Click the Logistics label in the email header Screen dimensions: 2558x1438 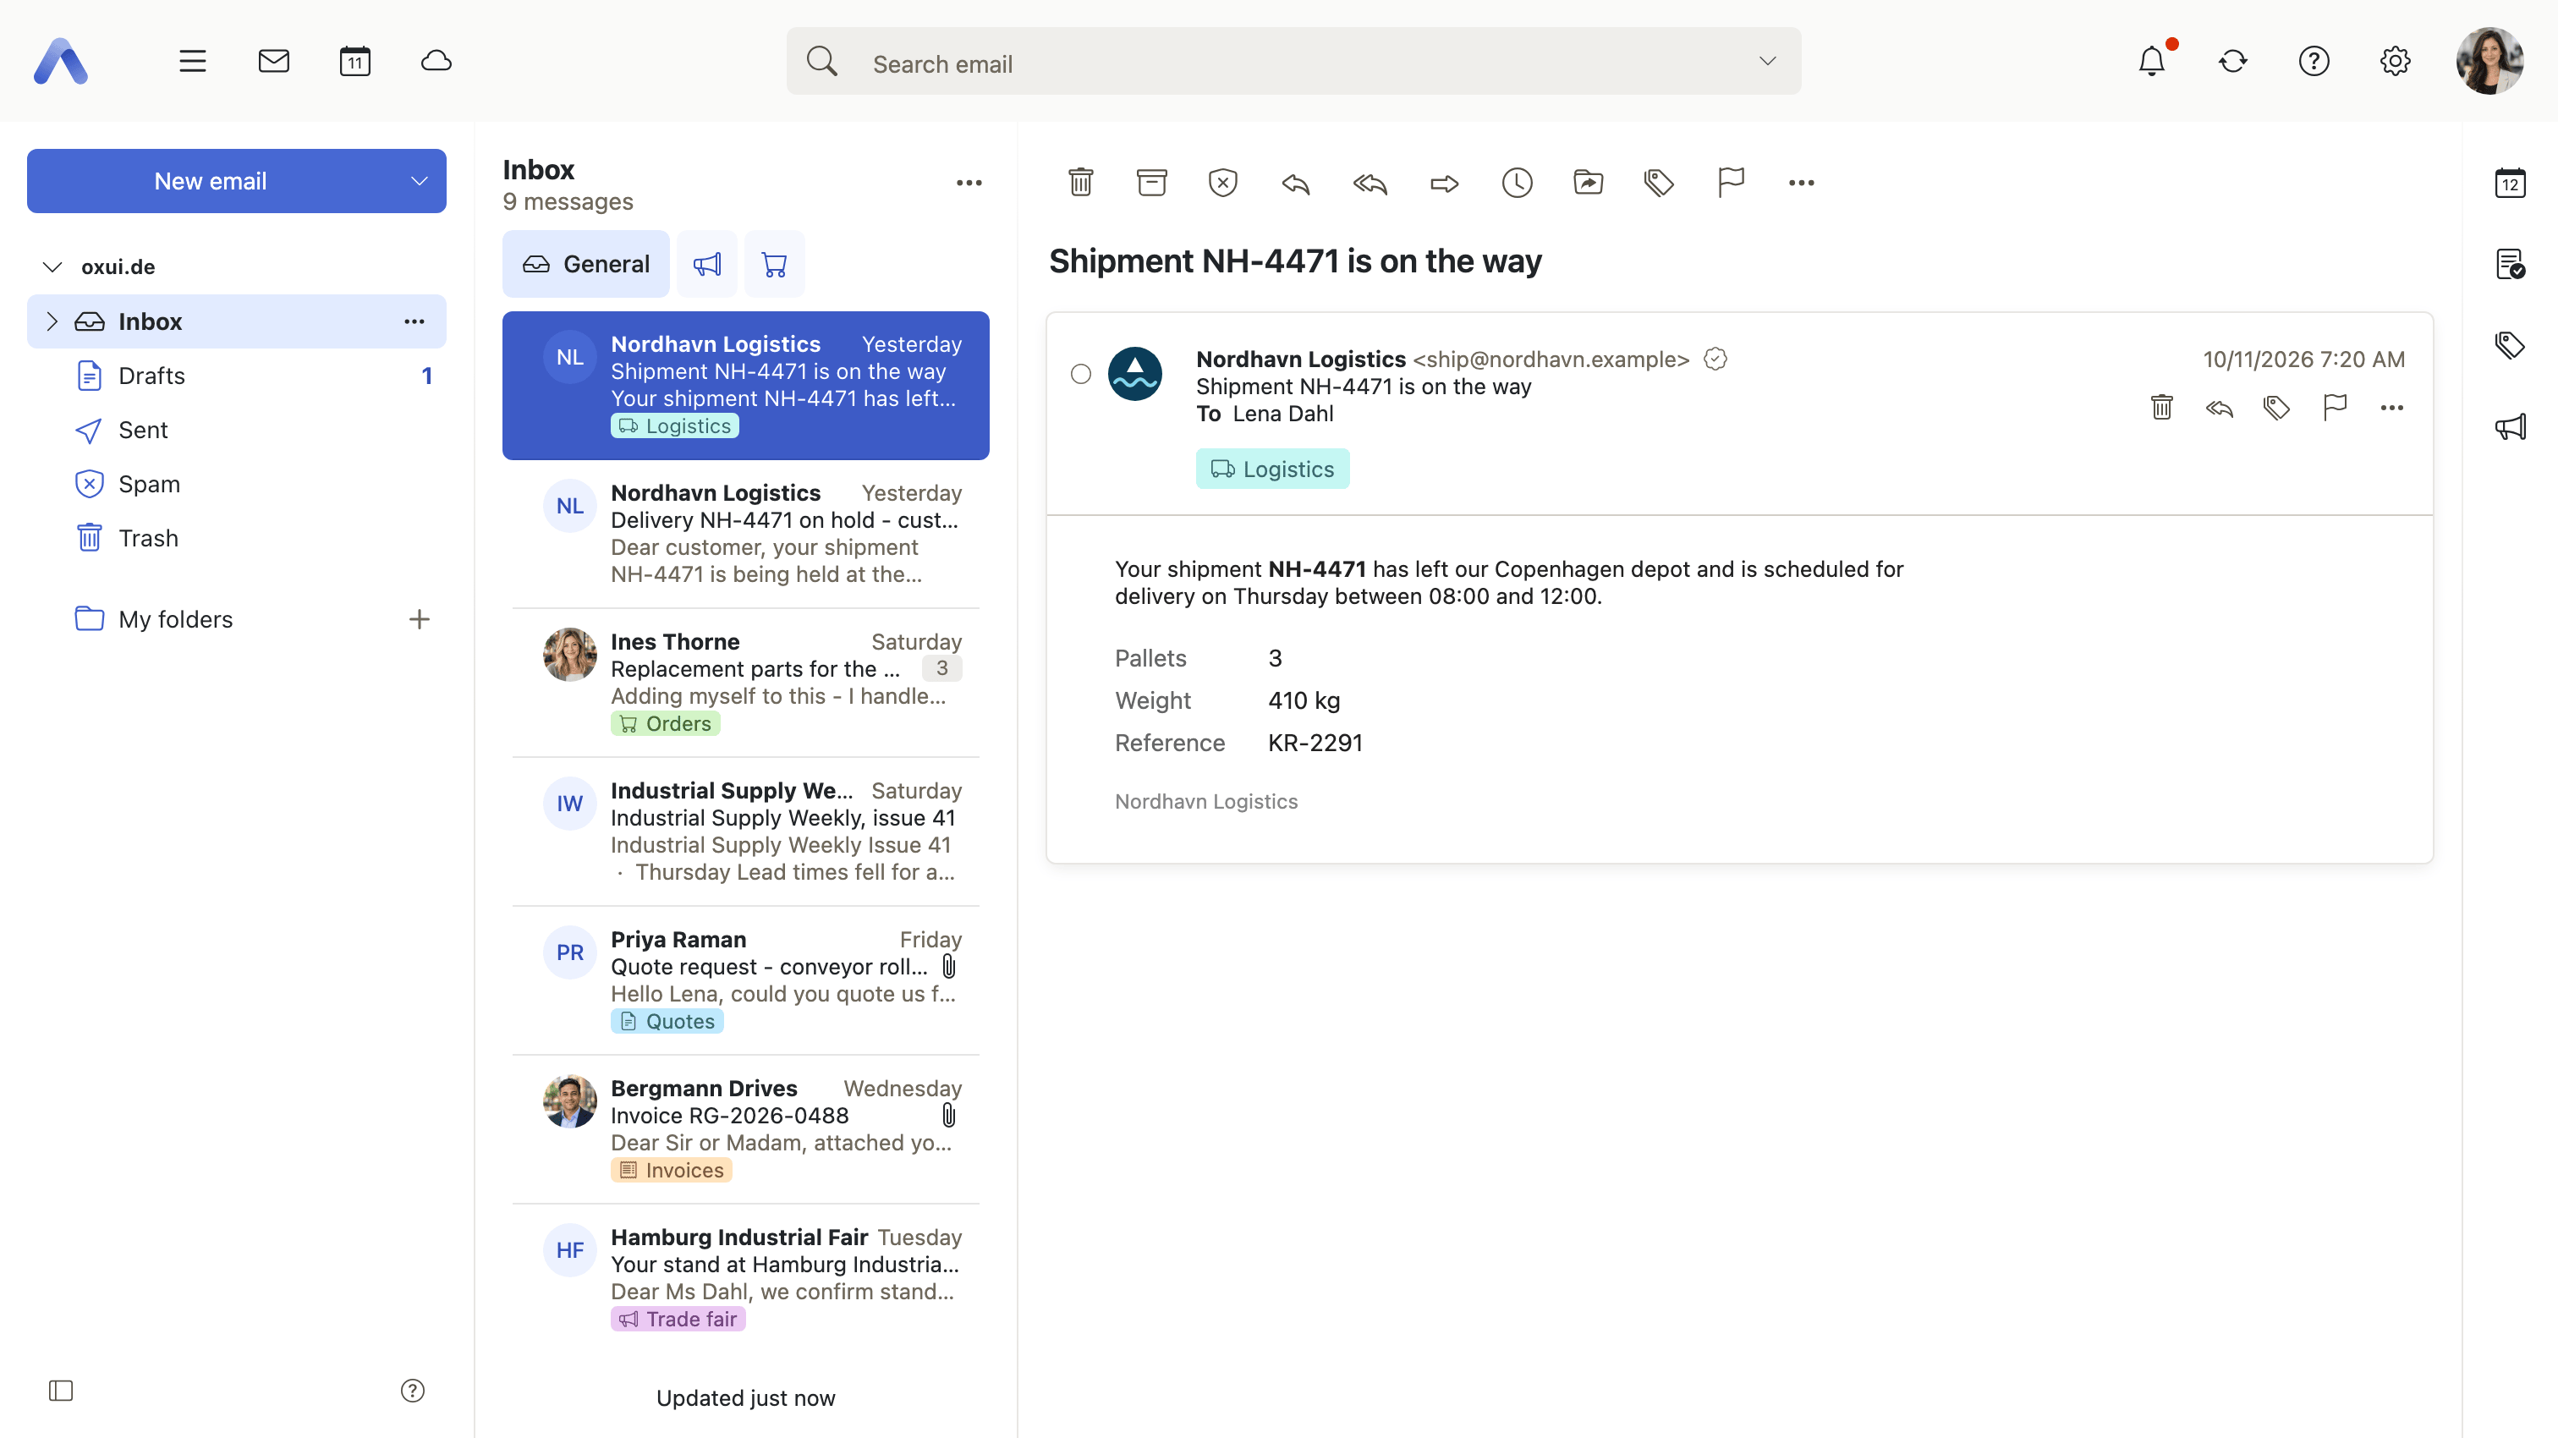[x=1272, y=469]
